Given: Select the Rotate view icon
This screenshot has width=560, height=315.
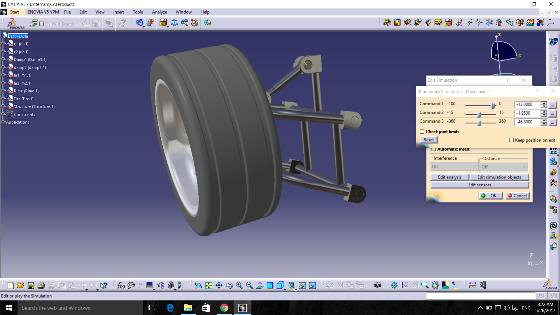Looking at the screenshot, I should [x=229, y=285].
